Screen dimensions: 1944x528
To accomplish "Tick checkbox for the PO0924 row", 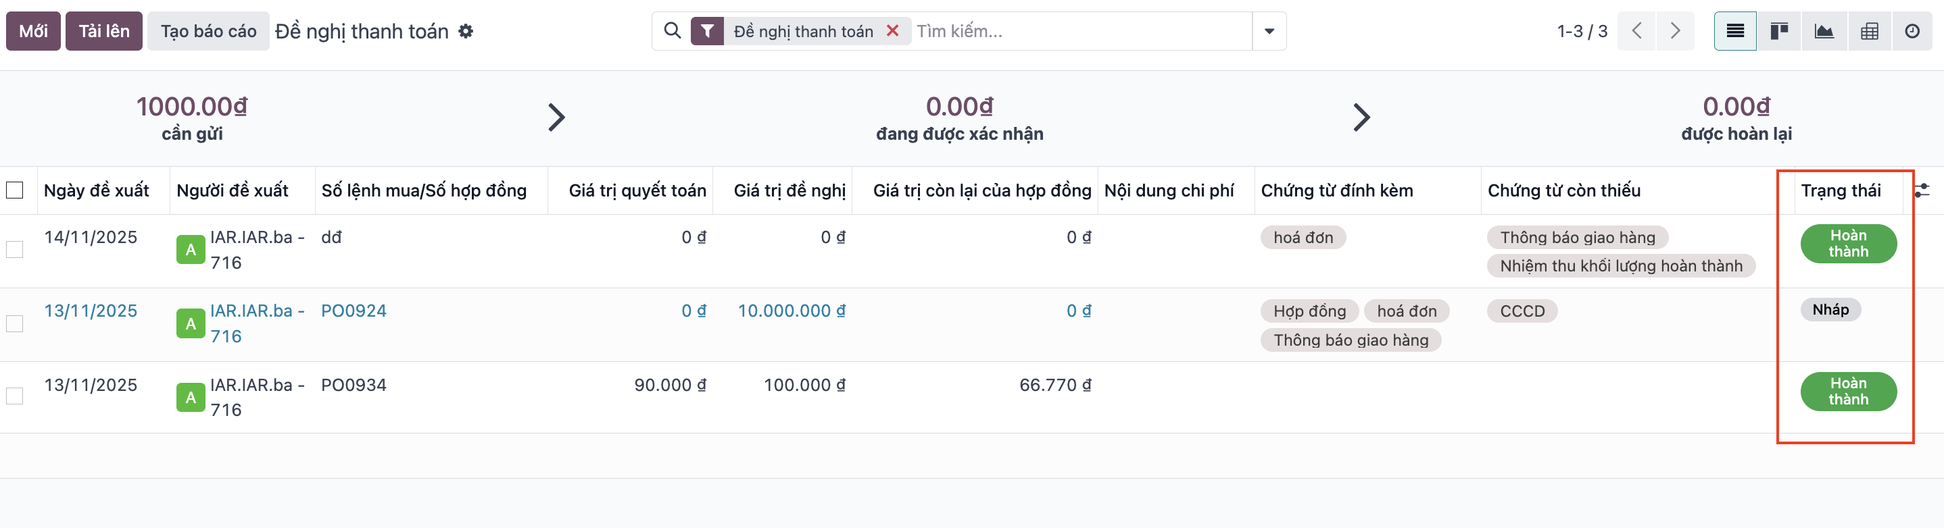I will pyautogui.click(x=14, y=323).
